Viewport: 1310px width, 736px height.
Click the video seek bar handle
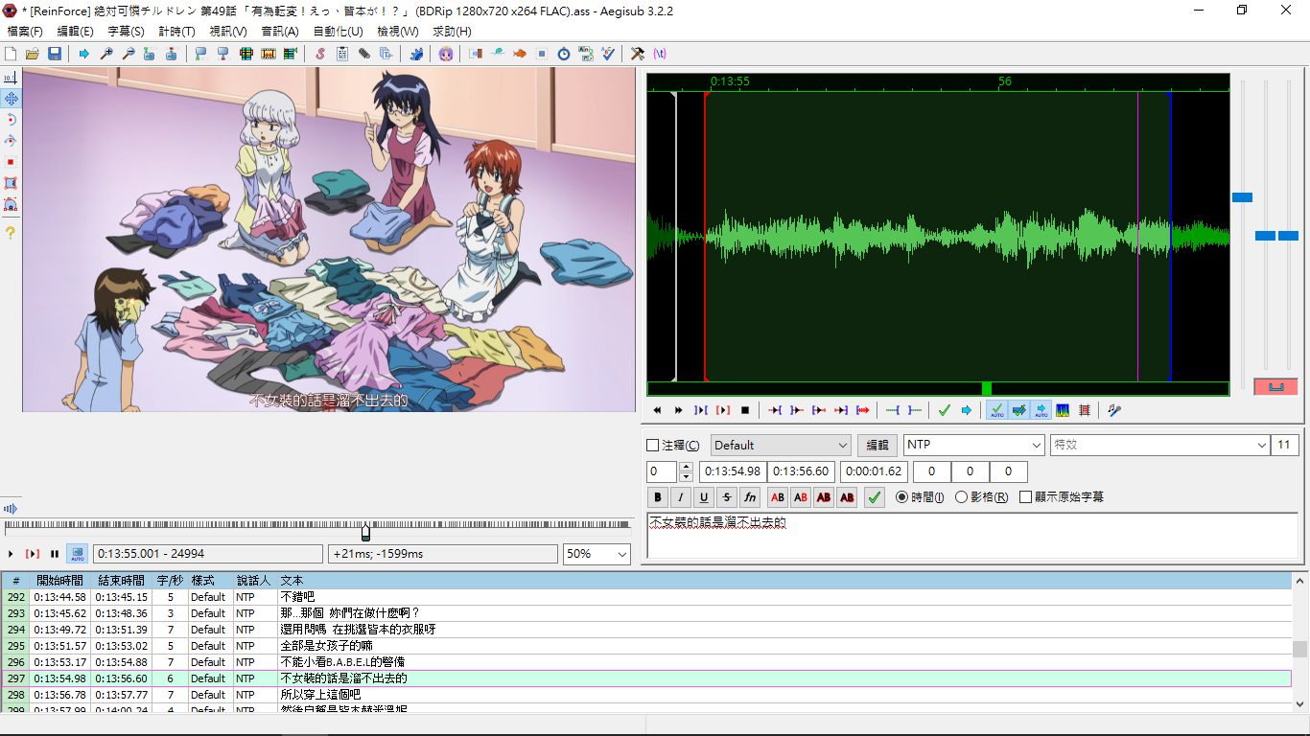tap(365, 532)
